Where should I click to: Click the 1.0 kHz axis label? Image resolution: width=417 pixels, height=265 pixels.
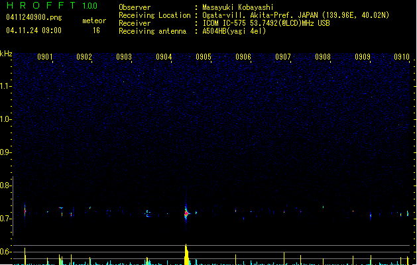[5, 119]
